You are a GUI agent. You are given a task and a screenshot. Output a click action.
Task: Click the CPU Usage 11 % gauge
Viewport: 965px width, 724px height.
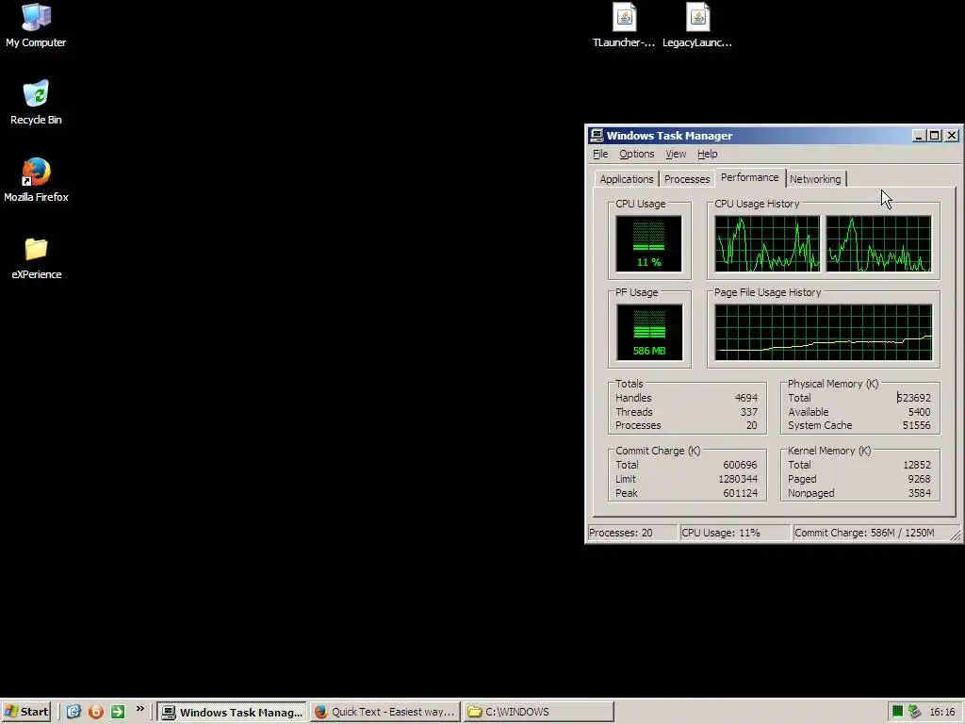(648, 244)
